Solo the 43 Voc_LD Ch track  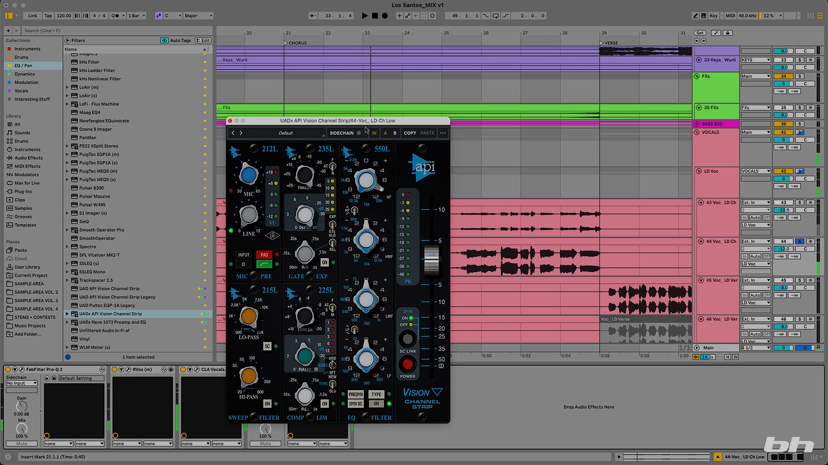point(800,202)
